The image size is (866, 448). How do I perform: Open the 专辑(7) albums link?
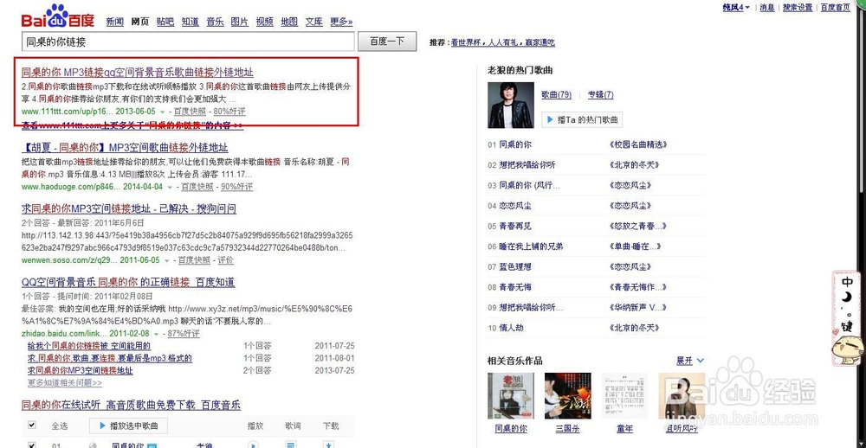click(x=600, y=94)
